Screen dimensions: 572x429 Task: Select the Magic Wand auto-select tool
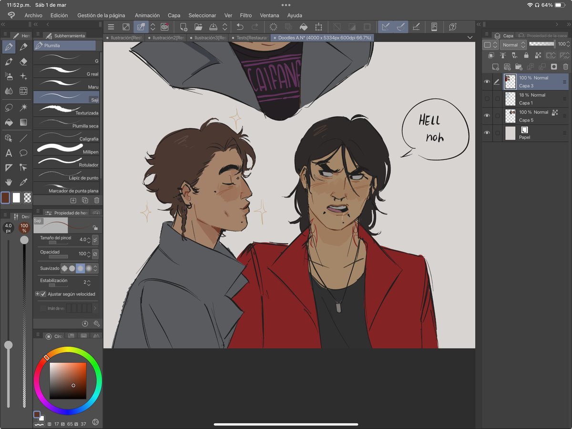(23, 107)
